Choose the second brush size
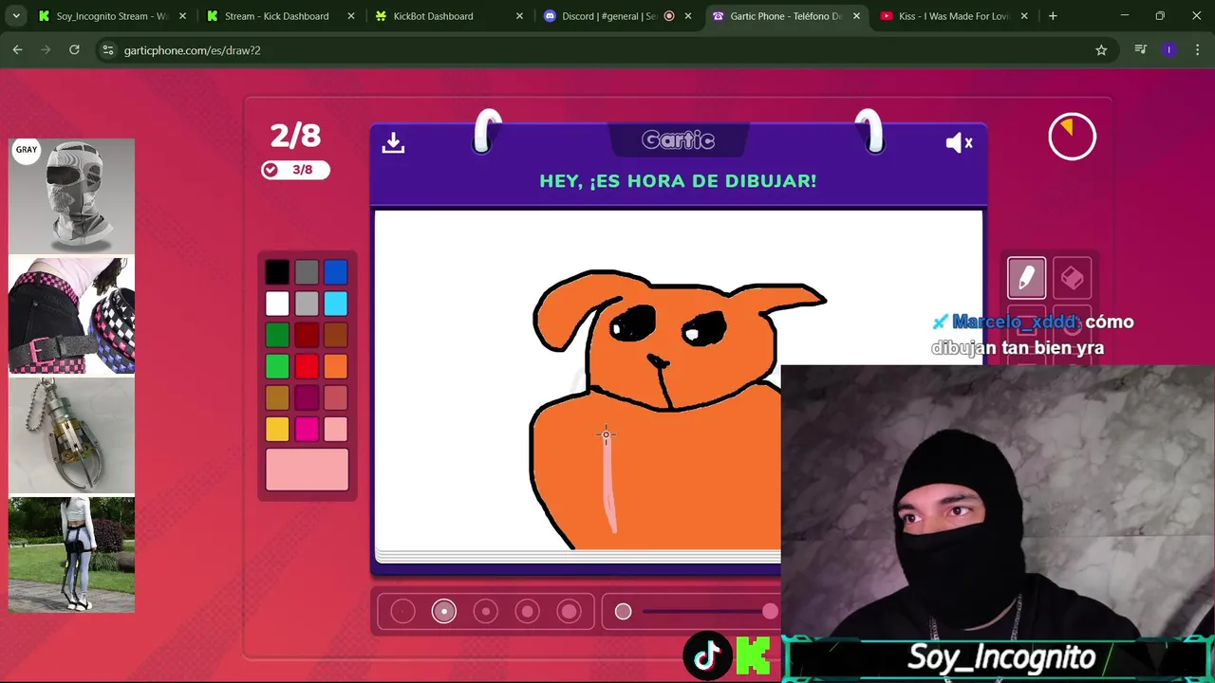 444,612
